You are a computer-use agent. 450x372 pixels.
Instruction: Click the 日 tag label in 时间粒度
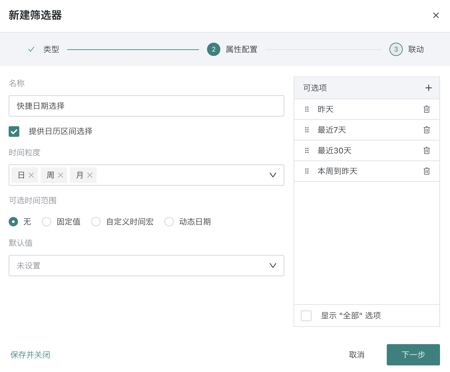pyautogui.click(x=21, y=175)
